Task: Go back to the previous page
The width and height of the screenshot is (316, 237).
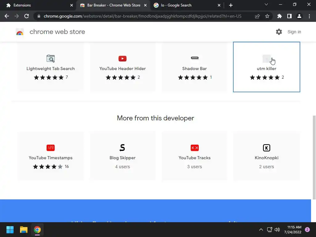Action: (x=7, y=16)
